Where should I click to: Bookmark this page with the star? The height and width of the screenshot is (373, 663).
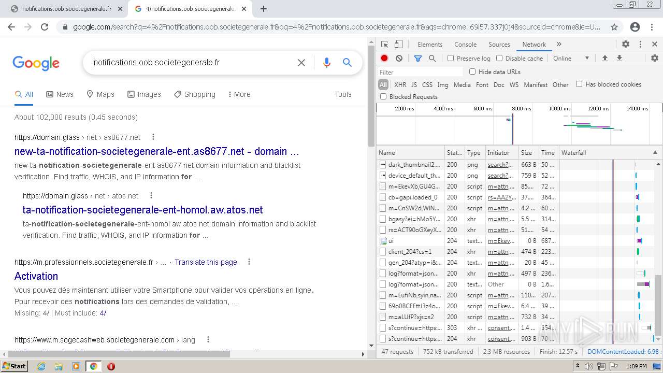pos(614,27)
